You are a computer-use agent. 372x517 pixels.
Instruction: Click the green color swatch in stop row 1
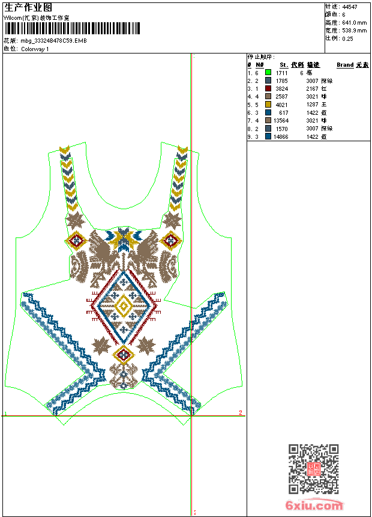click(268, 73)
